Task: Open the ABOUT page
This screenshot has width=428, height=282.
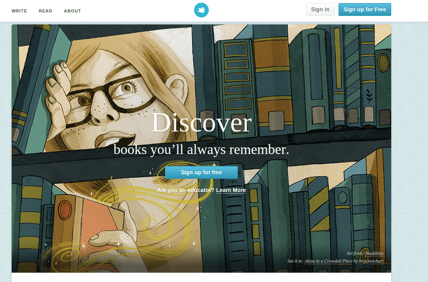Action: pyautogui.click(x=72, y=11)
